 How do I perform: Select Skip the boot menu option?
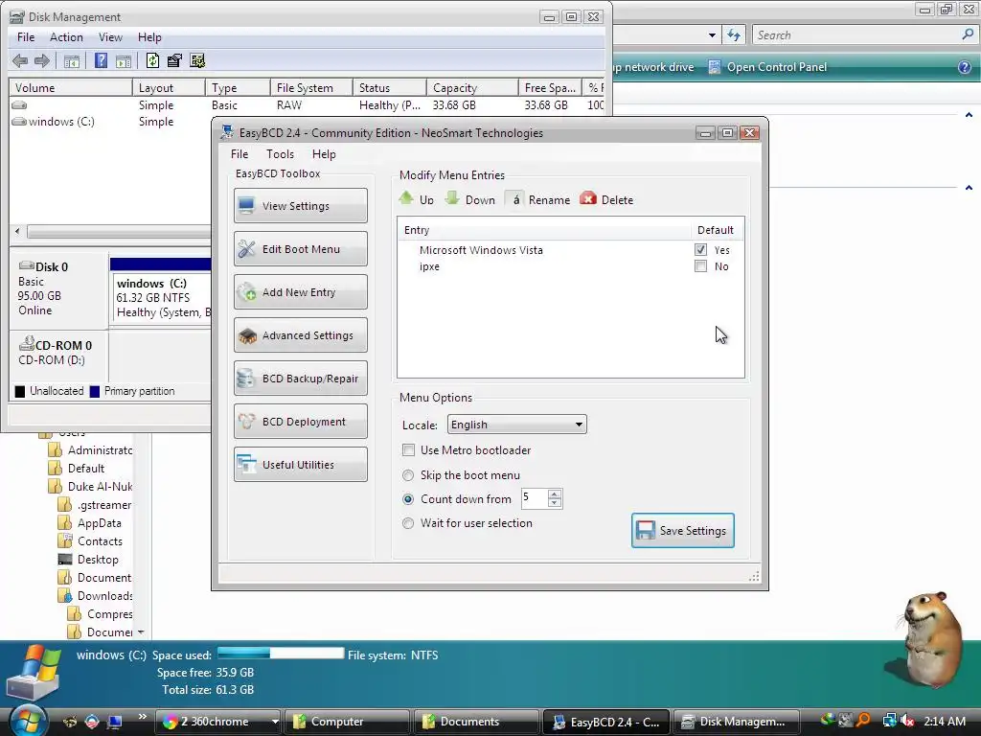coord(408,475)
